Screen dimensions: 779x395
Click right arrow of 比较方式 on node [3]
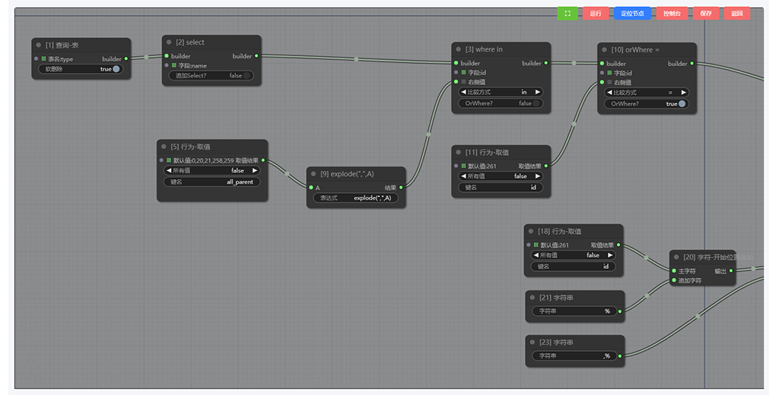point(538,92)
